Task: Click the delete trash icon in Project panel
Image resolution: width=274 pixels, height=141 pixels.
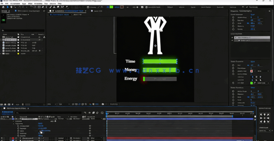Action: [23, 105]
